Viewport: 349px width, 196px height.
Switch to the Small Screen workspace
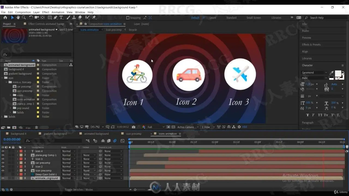pos(254,18)
